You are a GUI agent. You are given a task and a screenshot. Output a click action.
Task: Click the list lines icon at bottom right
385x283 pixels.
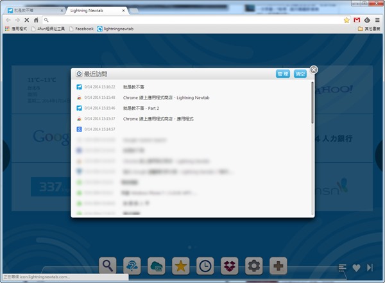pyautogui.click(x=342, y=268)
